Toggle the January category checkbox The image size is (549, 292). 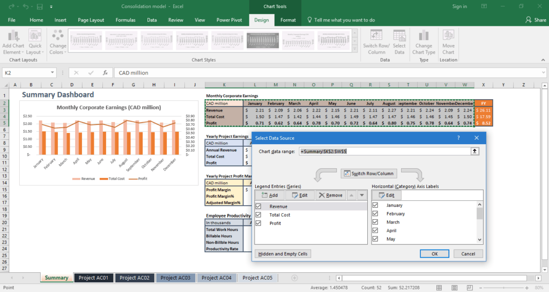pos(375,205)
